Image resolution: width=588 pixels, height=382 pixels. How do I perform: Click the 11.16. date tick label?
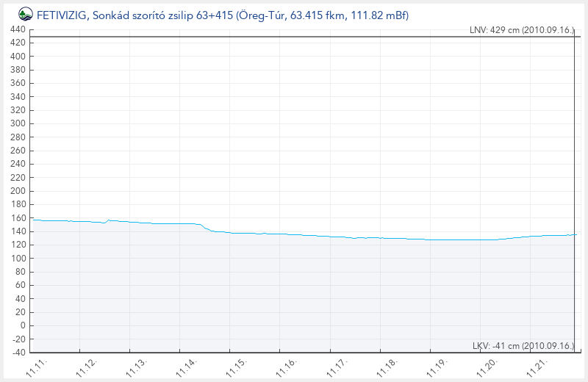(285, 365)
